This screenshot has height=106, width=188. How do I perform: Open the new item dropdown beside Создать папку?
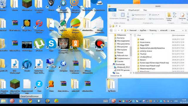point(174,14)
